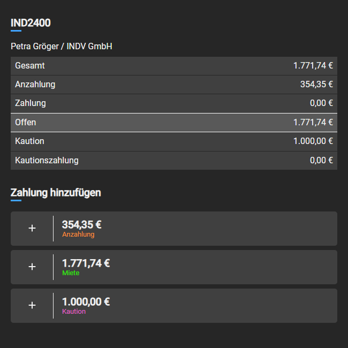This screenshot has width=348, height=348.
Task: Select the Anzahlung row label in summary table
Action: click(35, 84)
